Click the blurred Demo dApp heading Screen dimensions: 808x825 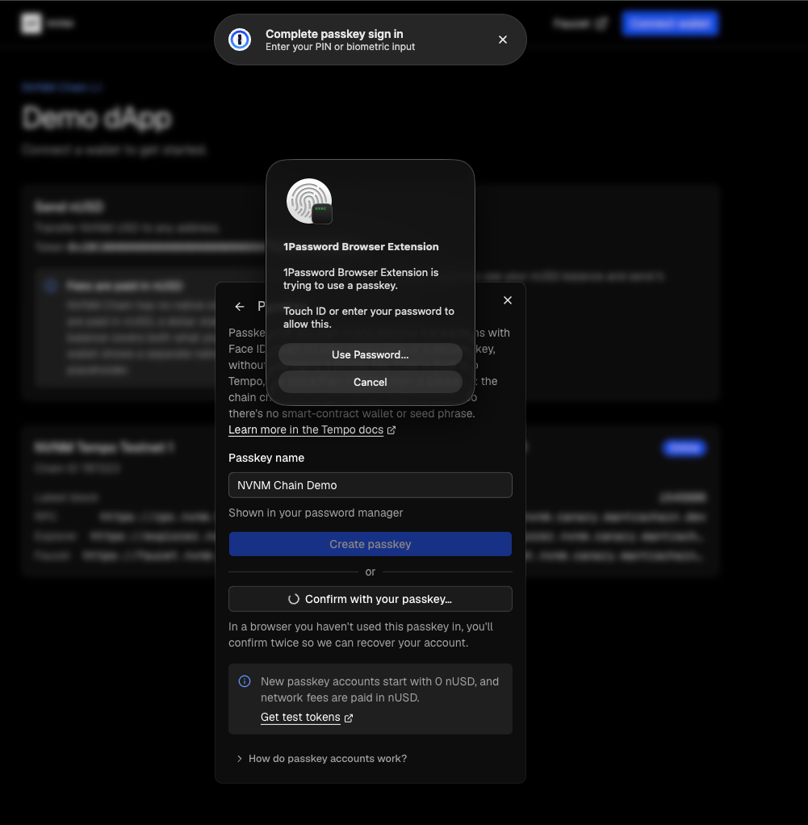[x=98, y=118]
